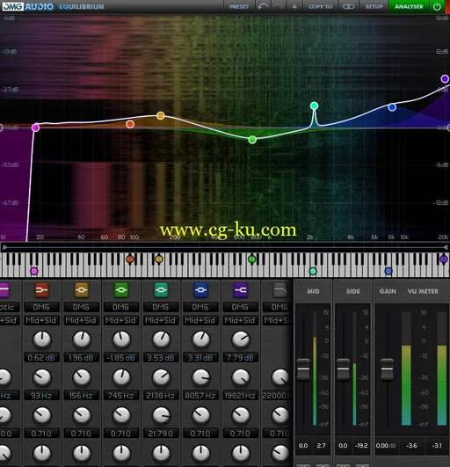The width and height of the screenshot is (450, 467).
Task: Open DMG type dropdown for purple band
Action: point(240,307)
